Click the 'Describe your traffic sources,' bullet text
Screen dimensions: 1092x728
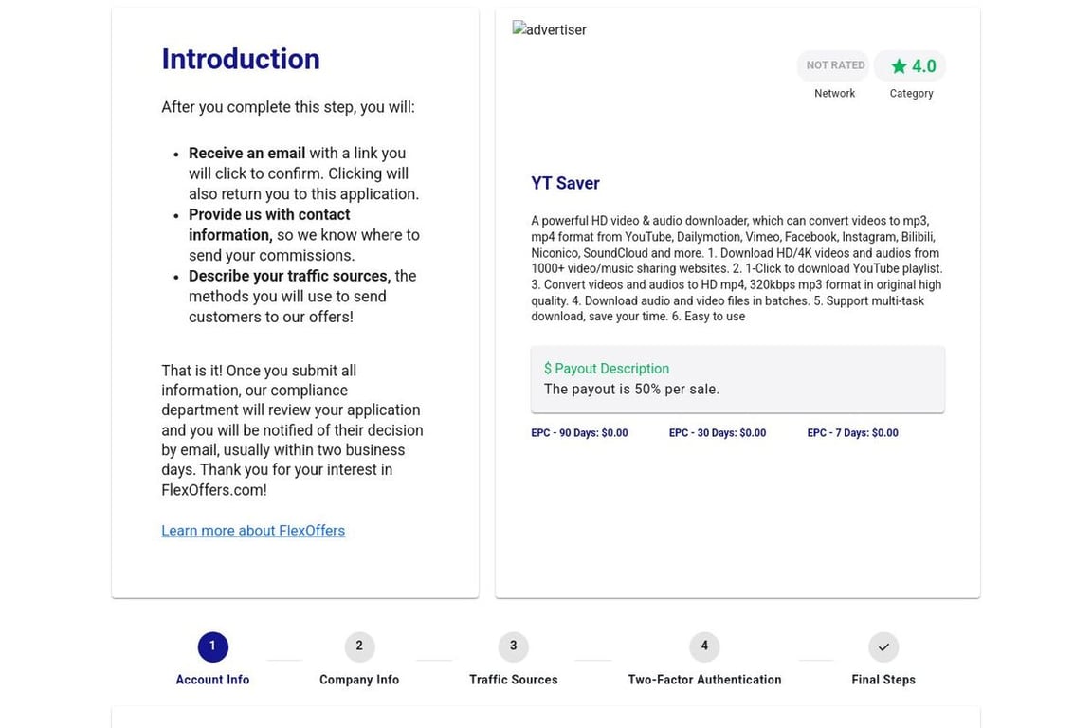tap(290, 276)
